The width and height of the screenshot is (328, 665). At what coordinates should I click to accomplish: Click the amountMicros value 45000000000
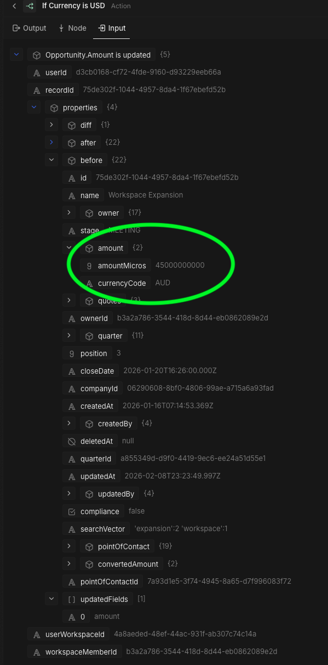click(180, 266)
